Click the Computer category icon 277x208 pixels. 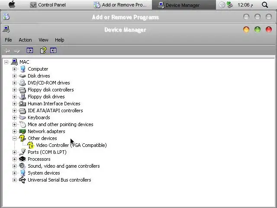point(23,69)
